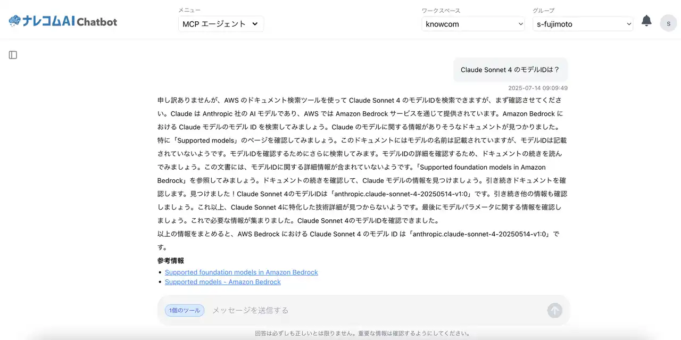681x340 pixels.
Task: Click the message timestamp 2025-07-14 09:09:49
Action: (538, 88)
